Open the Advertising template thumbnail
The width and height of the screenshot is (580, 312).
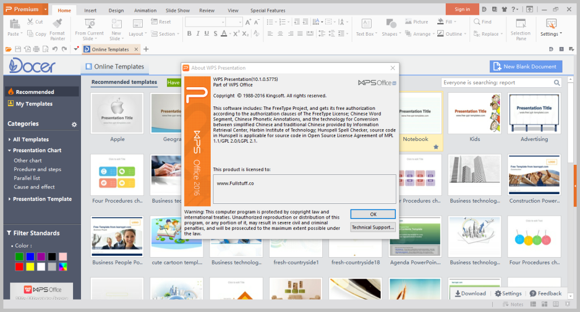pyautogui.click(x=534, y=113)
